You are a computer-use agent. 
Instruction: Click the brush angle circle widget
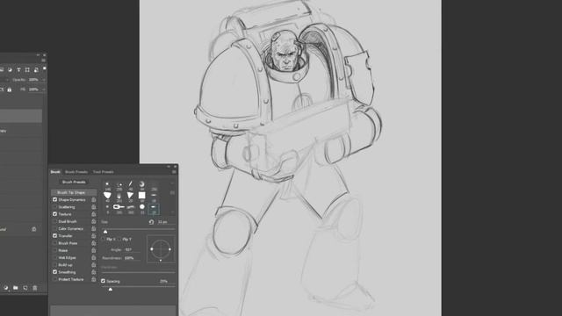161,248
